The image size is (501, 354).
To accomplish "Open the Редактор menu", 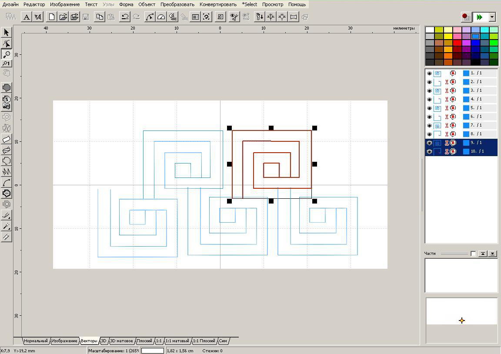I will pyautogui.click(x=34, y=4).
